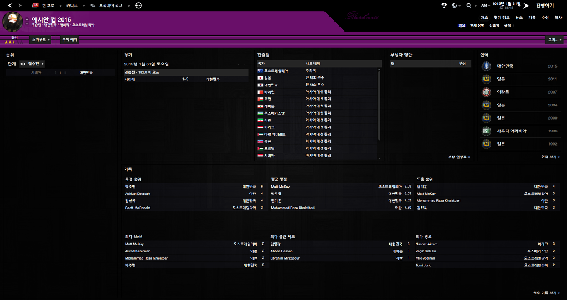Click the scroll-down arrow of 진출팀 list

click(379, 158)
